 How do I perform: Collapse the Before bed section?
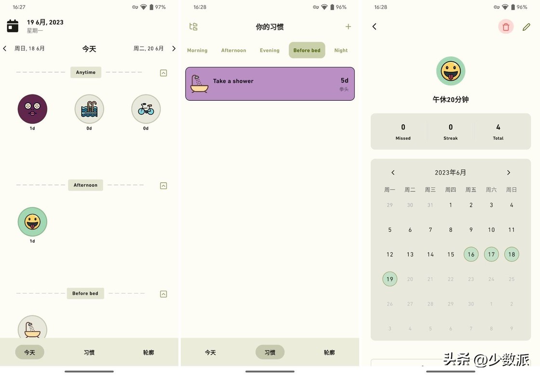pos(163,293)
